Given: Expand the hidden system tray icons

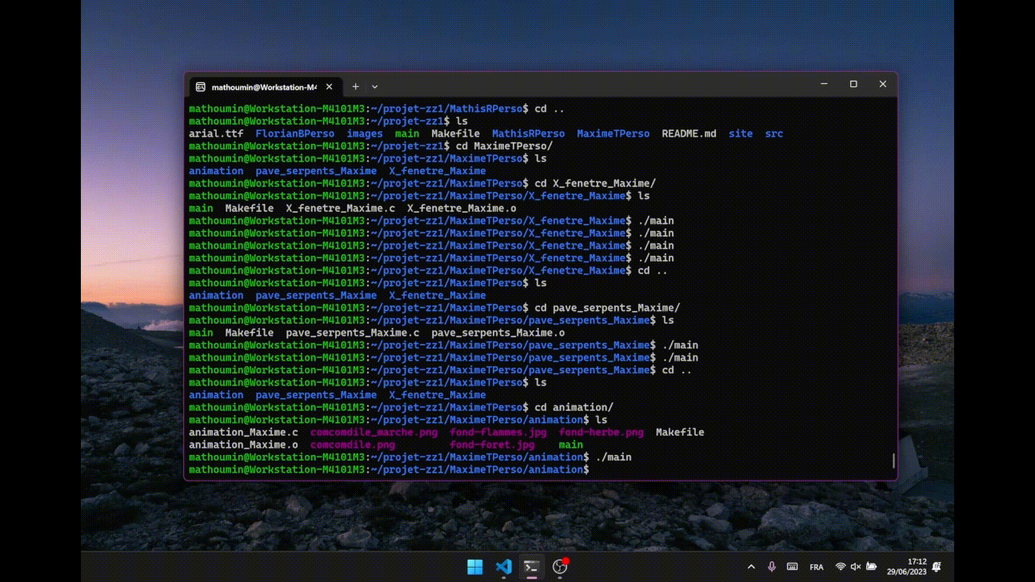Looking at the screenshot, I should [x=751, y=567].
